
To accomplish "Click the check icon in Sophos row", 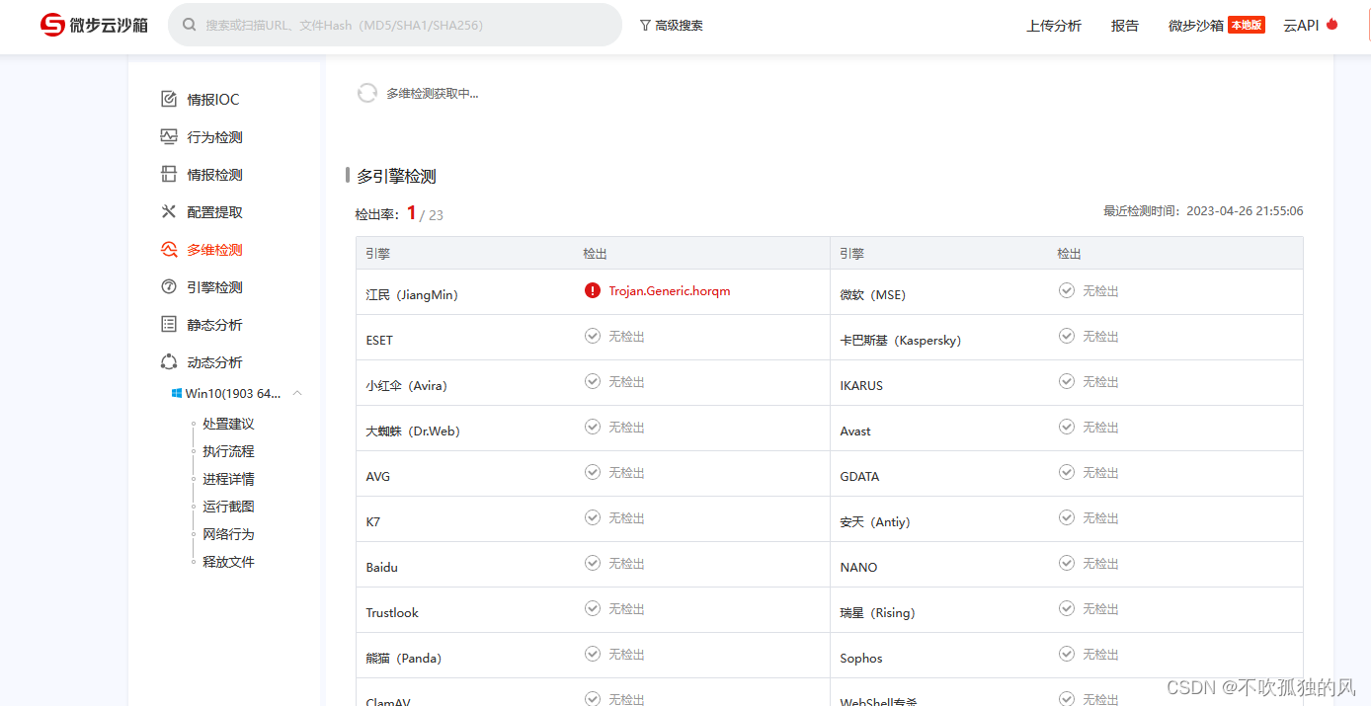I will (x=1067, y=654).
